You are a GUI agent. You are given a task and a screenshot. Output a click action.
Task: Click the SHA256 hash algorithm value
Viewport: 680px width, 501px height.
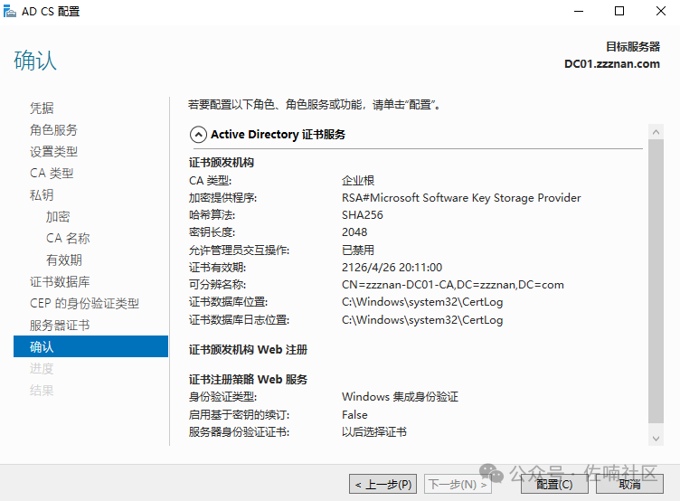[362, 215]
